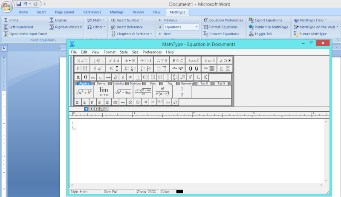341x197 pixels.
Task: Switch to the Geometry tab
Action: (x=187, y=84)
